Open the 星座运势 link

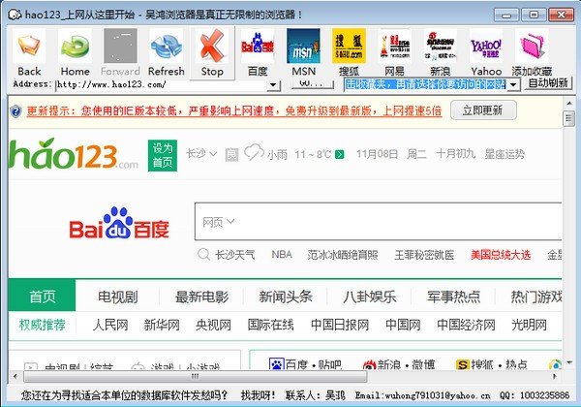coord(505,153)
